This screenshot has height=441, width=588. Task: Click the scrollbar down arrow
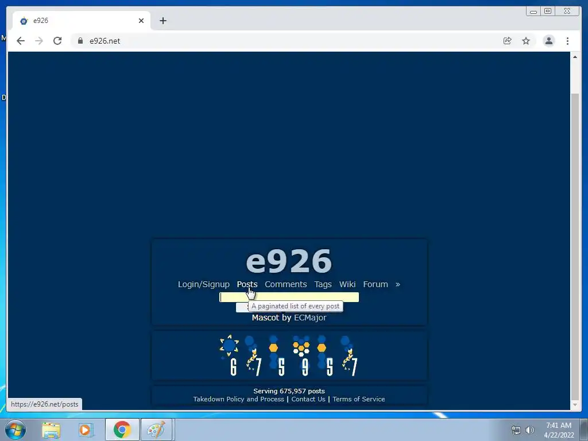(x=575, y=405)
